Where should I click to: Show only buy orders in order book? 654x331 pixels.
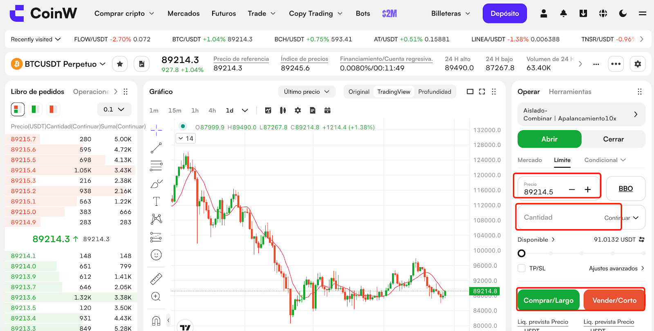click(x=36, y=109)
